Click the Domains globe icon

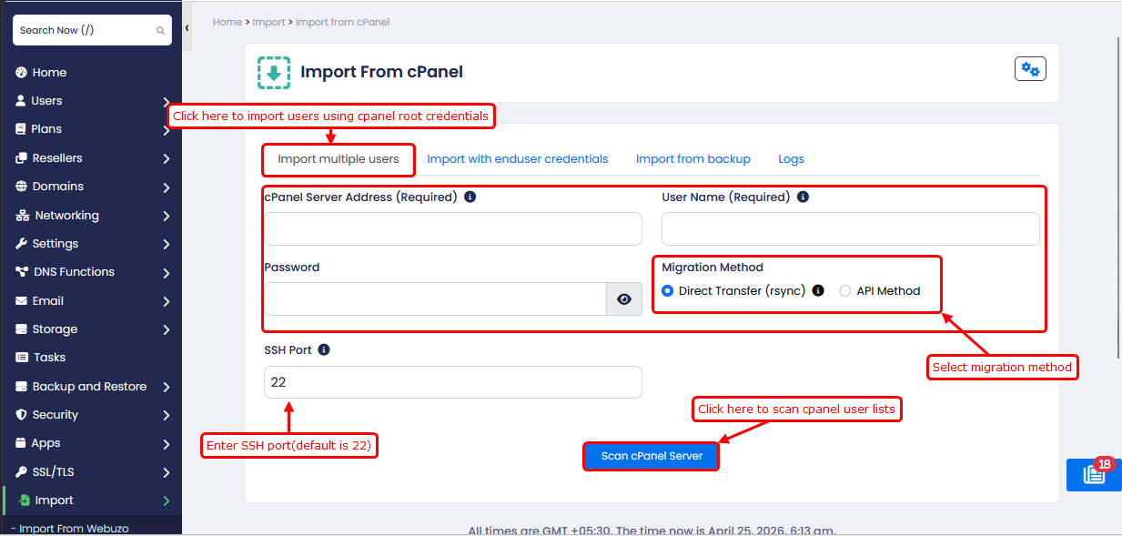click(22, 187)
